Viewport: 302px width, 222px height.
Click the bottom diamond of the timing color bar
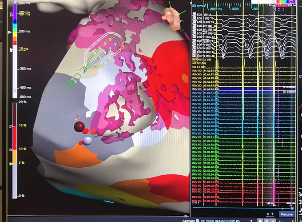15,90
